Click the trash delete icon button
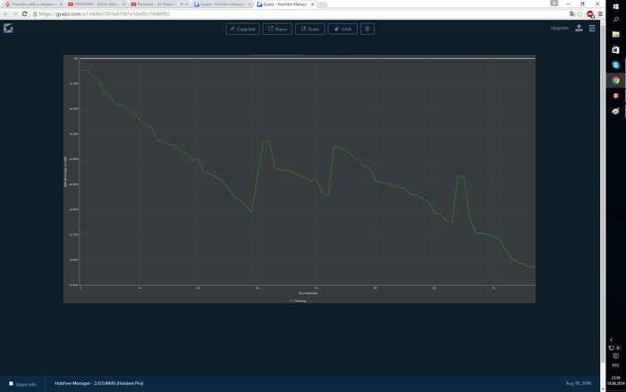Viewport: 626px width, 392px height. (368, 29)
